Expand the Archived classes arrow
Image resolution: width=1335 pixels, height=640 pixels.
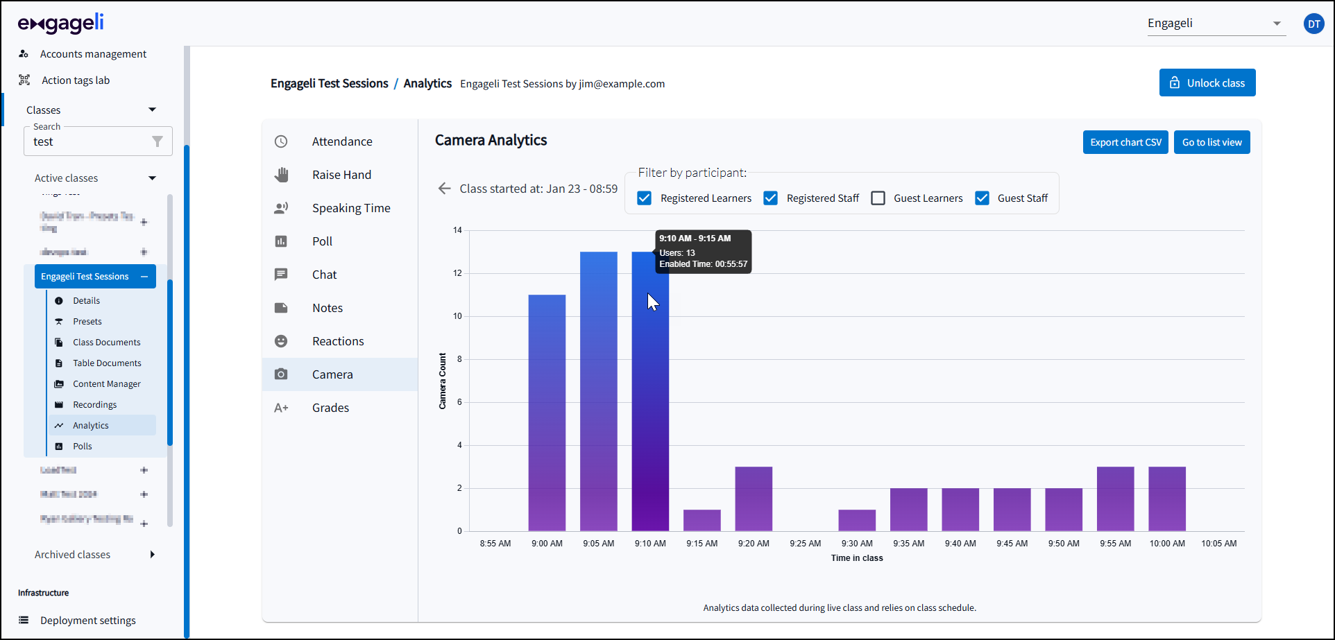click(x=153, y=555)
